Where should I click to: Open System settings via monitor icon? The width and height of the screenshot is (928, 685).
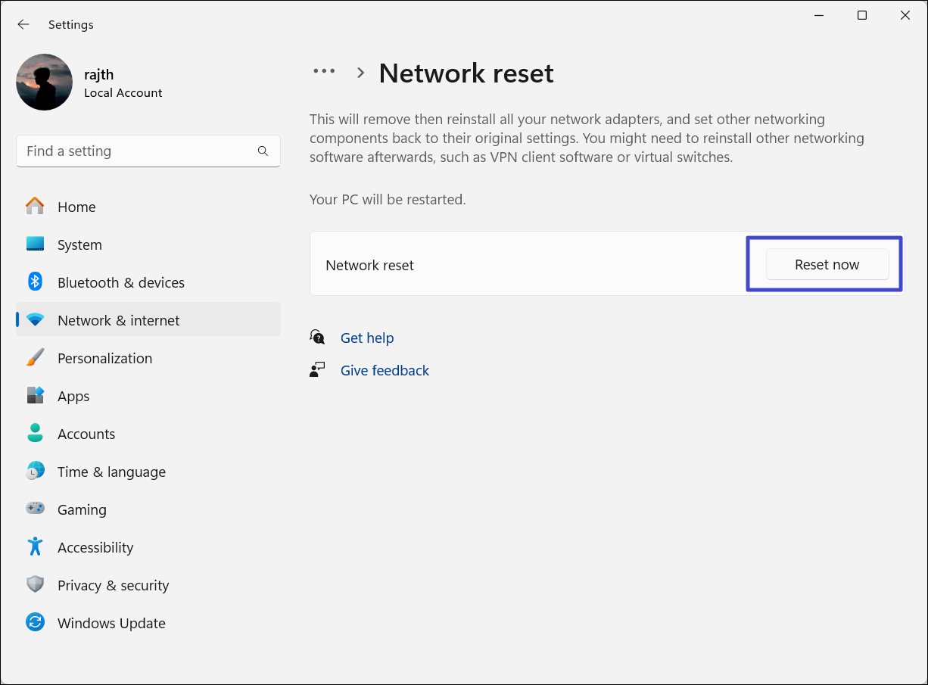[35, 244]
